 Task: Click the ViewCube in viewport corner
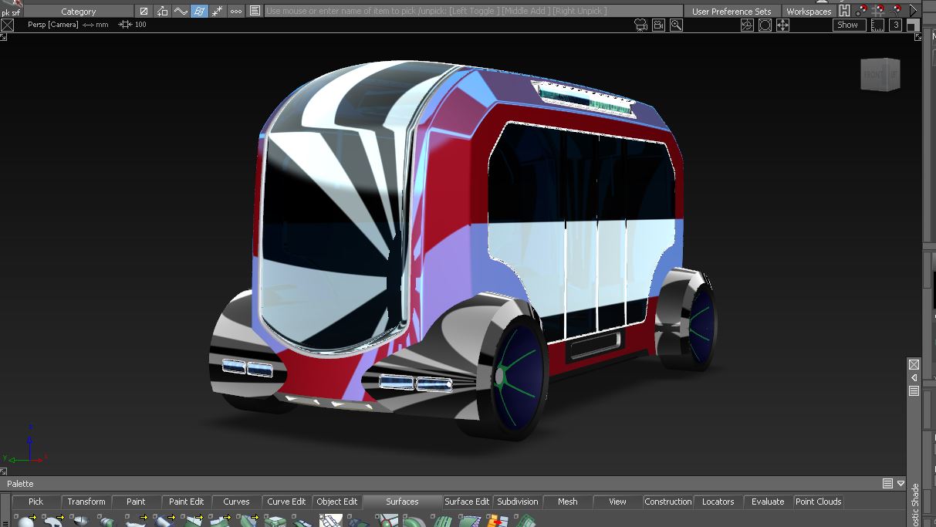point(880,75)
